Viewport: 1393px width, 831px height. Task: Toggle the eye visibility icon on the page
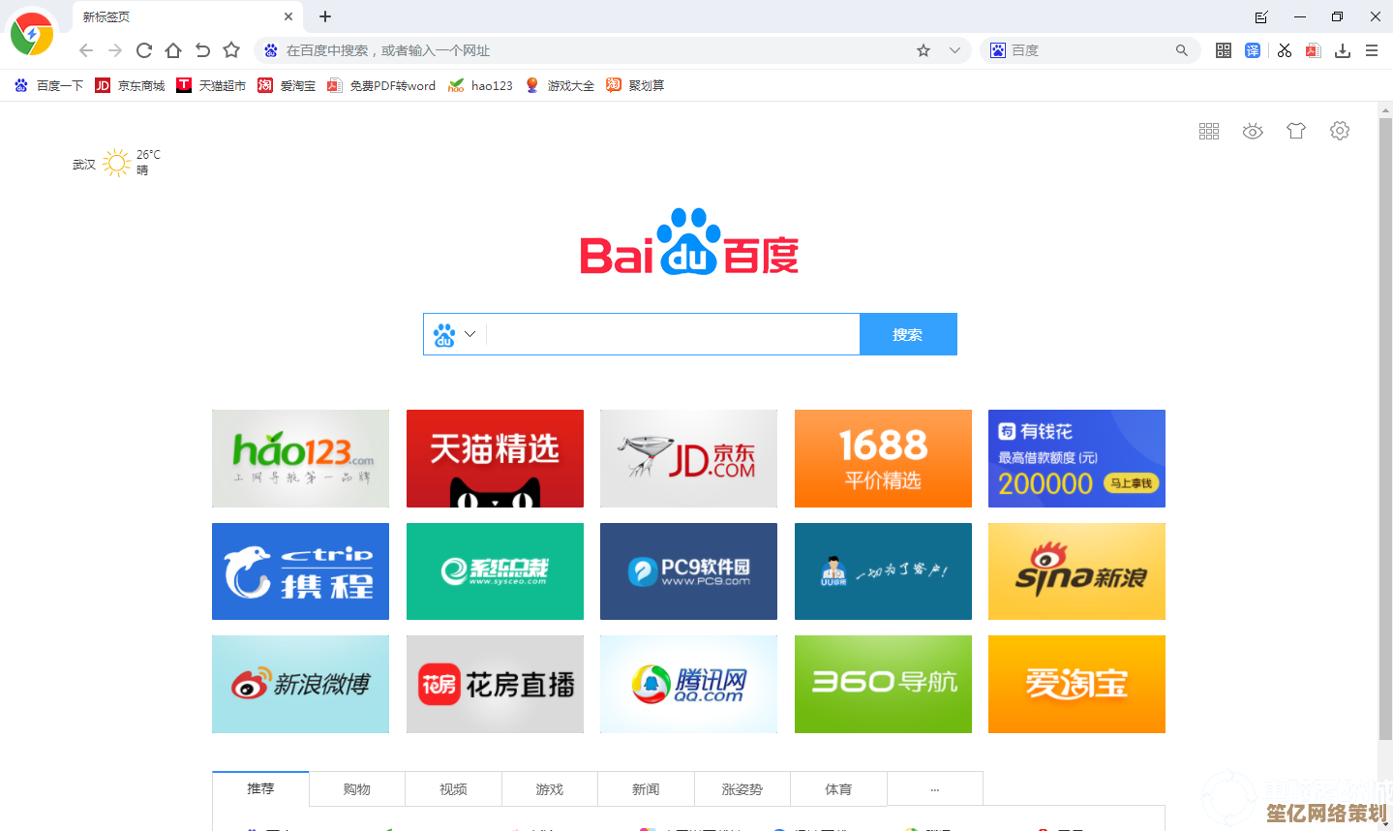(1253, 131)
